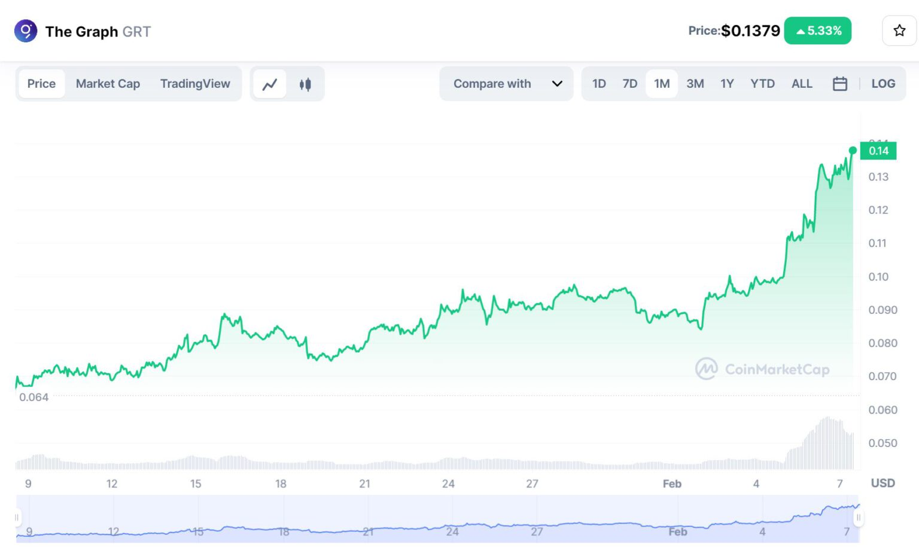The width and height of the screenshot is (919, 551).
Task: Open the calendar date range picker
Action: [x=839, y=84]
